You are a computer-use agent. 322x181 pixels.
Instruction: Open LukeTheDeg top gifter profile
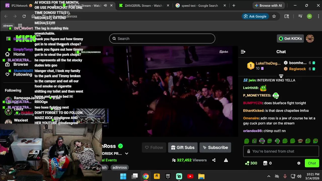(x=268, y=63)
